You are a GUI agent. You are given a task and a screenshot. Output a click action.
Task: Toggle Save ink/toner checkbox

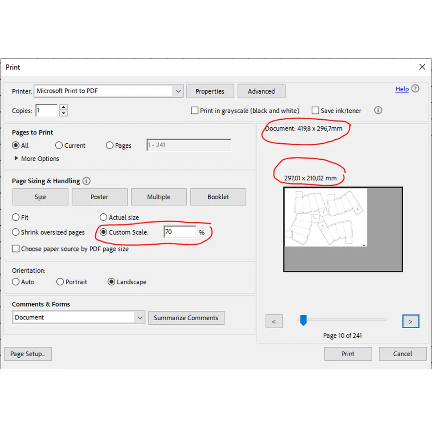point(315,111)
